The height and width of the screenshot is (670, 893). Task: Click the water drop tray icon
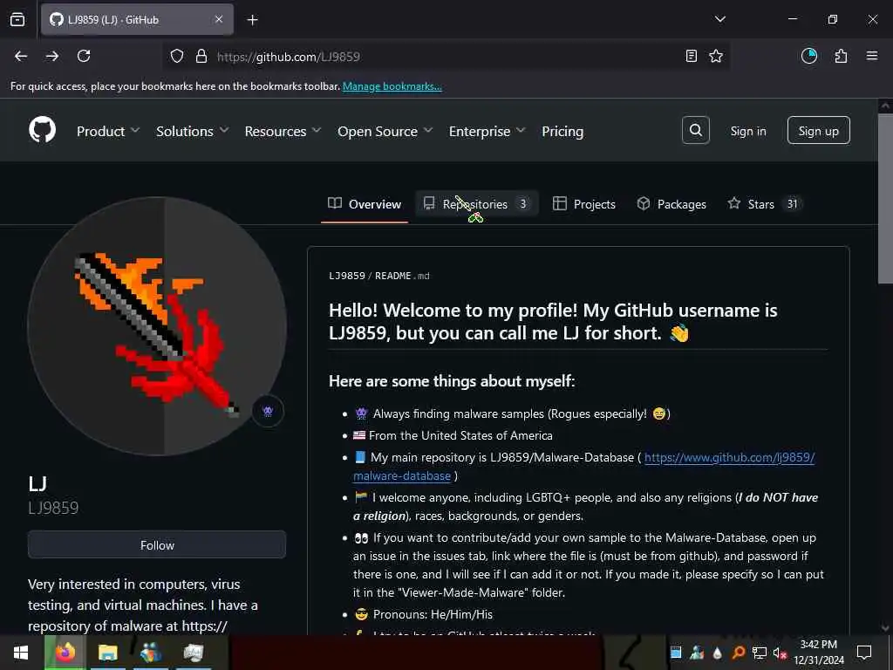717,653
